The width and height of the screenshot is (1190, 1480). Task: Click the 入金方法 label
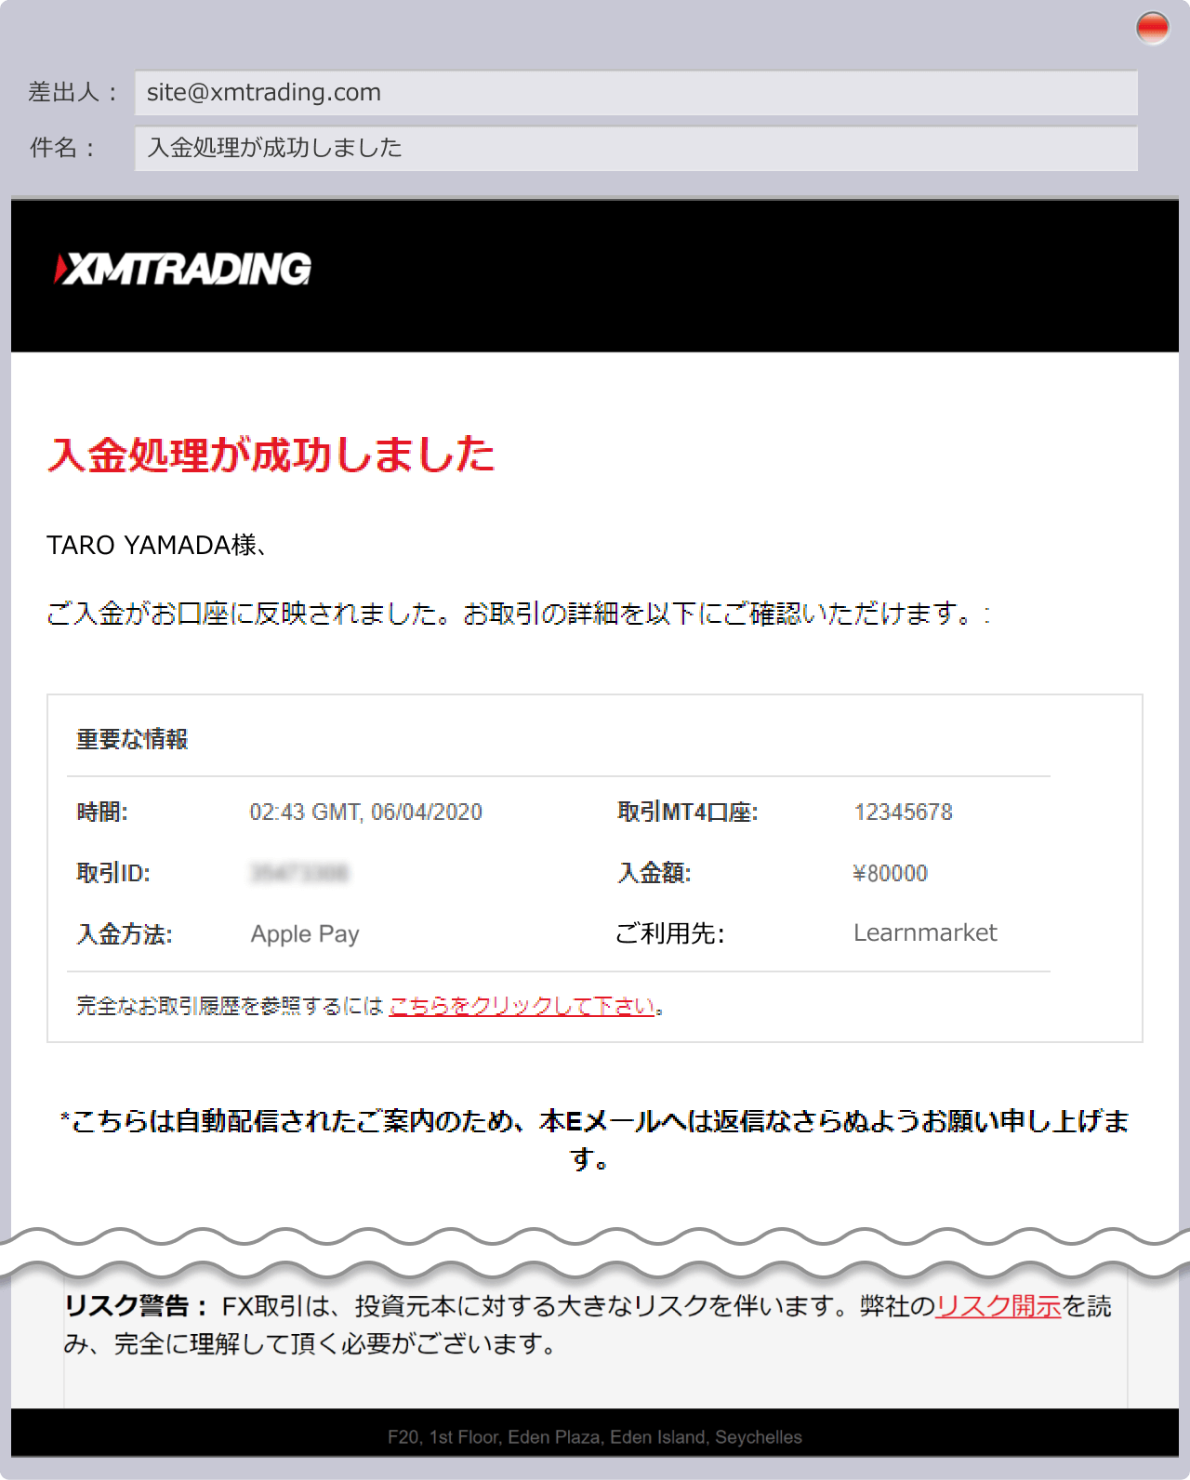(x=124, y=933)
